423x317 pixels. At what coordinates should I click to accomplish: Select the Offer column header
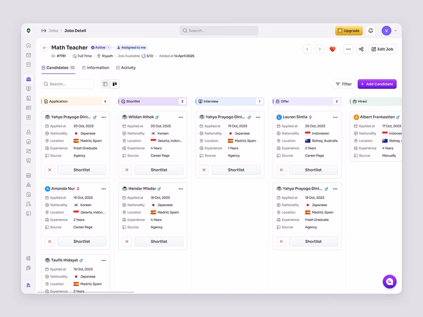point(307,102)
